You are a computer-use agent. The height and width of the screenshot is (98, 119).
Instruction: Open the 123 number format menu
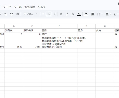[17, 14]
